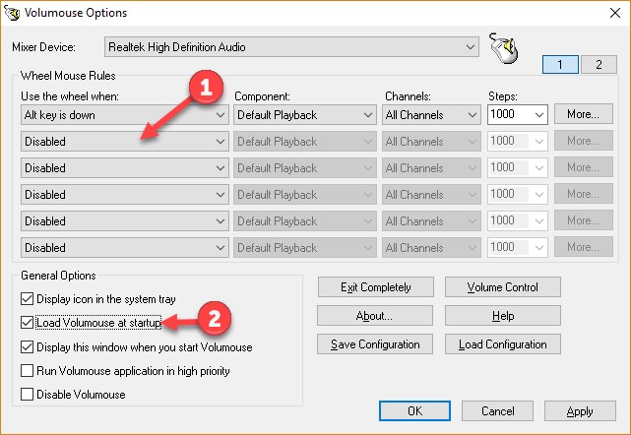
Task: Open Volume Control
Action: (503, 287)
